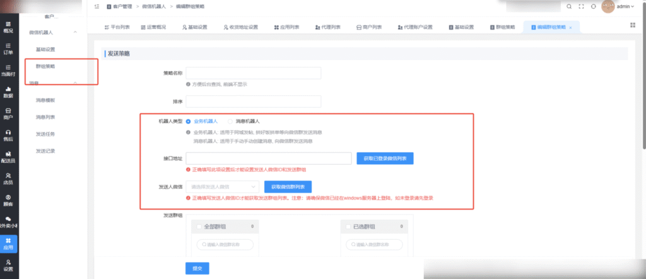Screen dimensions: 646x279
Task: Click the 微信机器人 breadcrumb
Action: tap(154, 6)
